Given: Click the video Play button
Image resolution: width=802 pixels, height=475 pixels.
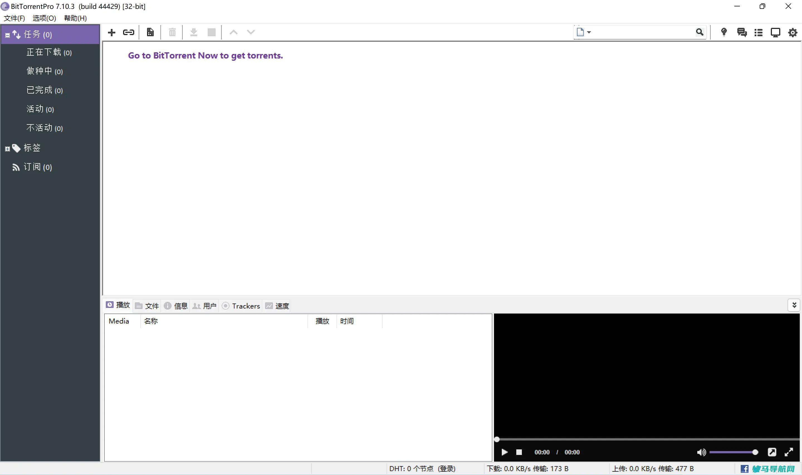Looking at the screenshot, I should pyautogui.click(x=504, y=452).
